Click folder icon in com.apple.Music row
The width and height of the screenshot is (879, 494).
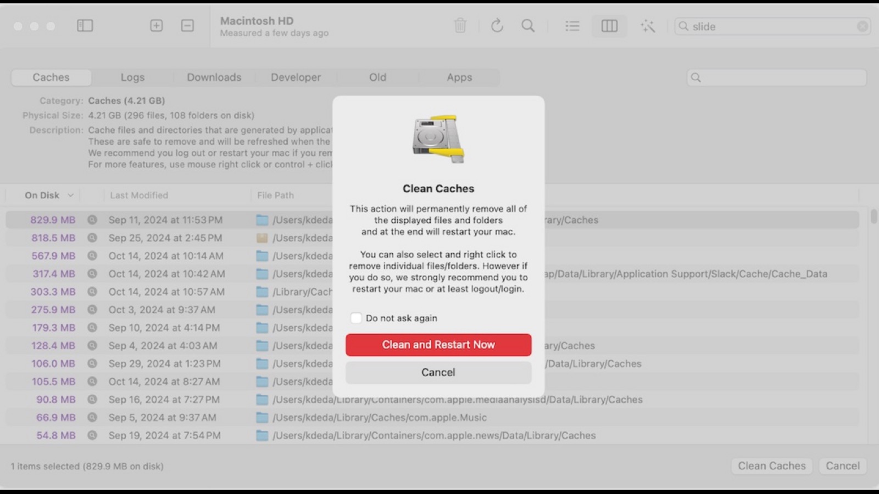pyautogui.click(x=263, y=418)
